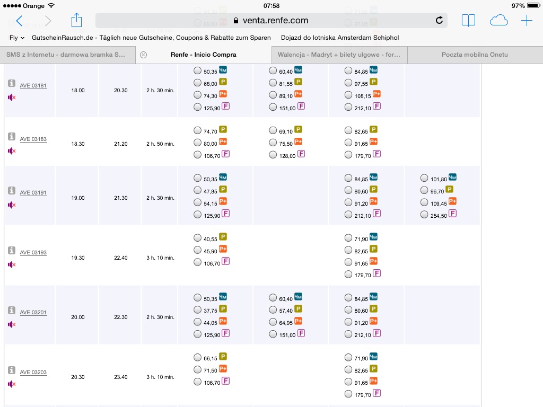Click P fare badge beside 96,70

[450, 189]
